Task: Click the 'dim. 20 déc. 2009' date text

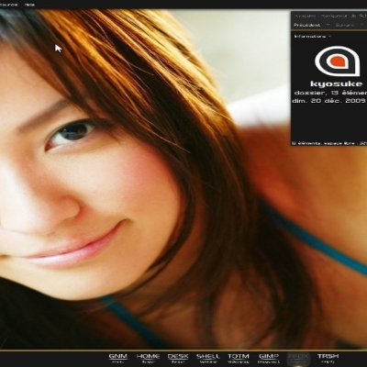Action: tap(328, 101)
